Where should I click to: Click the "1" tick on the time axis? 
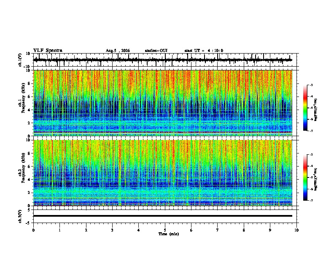[59, 230]
